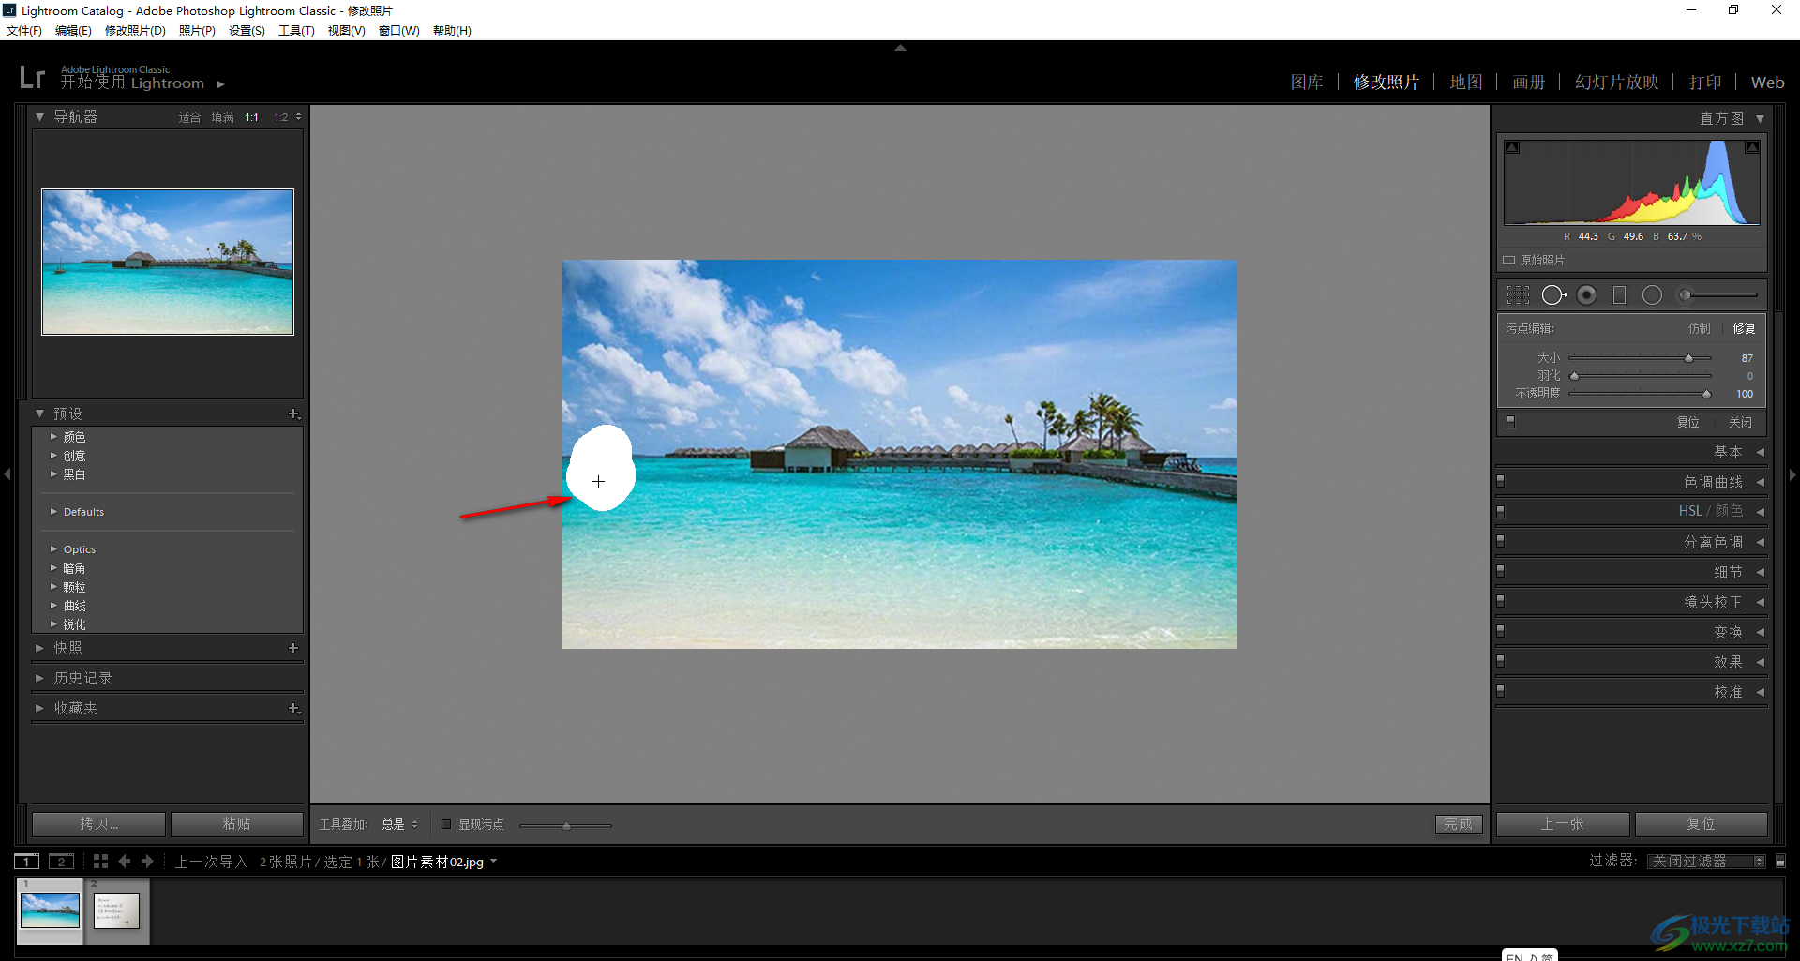Go back with the filmstrip left arrow
Image resolution: width=1800 pixels, height=961 pixels.
point(125,861)
